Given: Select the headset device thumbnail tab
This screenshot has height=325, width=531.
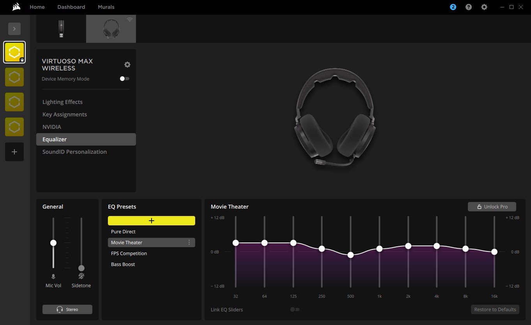Looking at the screenshot, I should tap(111, 29).
